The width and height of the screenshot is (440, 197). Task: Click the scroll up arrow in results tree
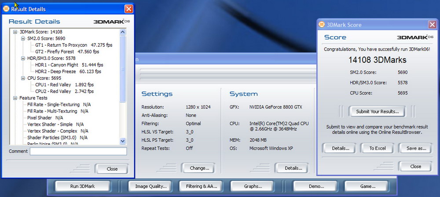pos(123,32)
